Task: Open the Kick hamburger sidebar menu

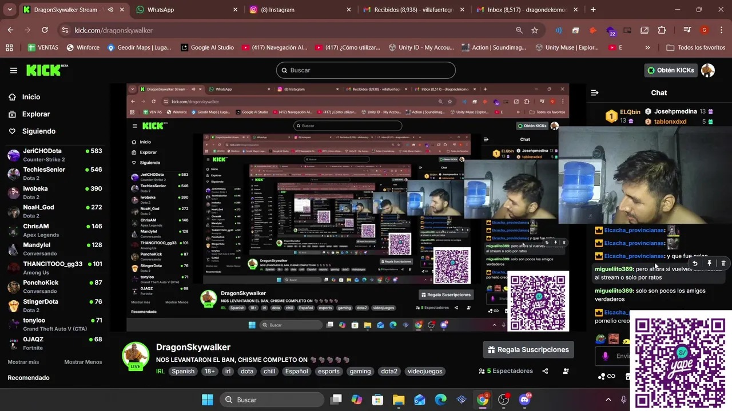Action: (x=14, y=70)
